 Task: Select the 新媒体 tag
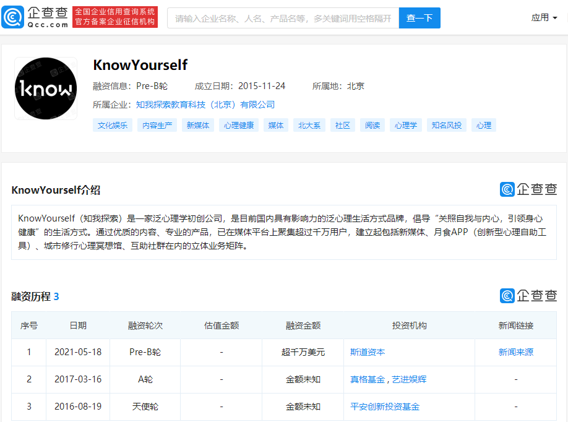coord(198,126)
